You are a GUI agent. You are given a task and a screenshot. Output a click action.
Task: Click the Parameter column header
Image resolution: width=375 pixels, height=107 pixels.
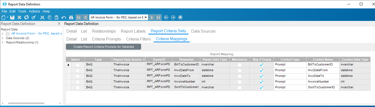coord(187,59)
